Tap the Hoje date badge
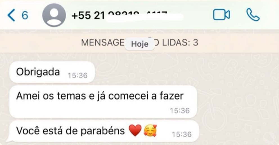The width and height of the screenshot is (279, 145). click(x=140, y=44)
